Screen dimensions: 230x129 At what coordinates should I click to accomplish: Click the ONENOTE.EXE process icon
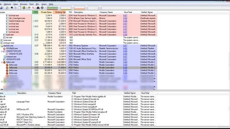pos(7,54)
